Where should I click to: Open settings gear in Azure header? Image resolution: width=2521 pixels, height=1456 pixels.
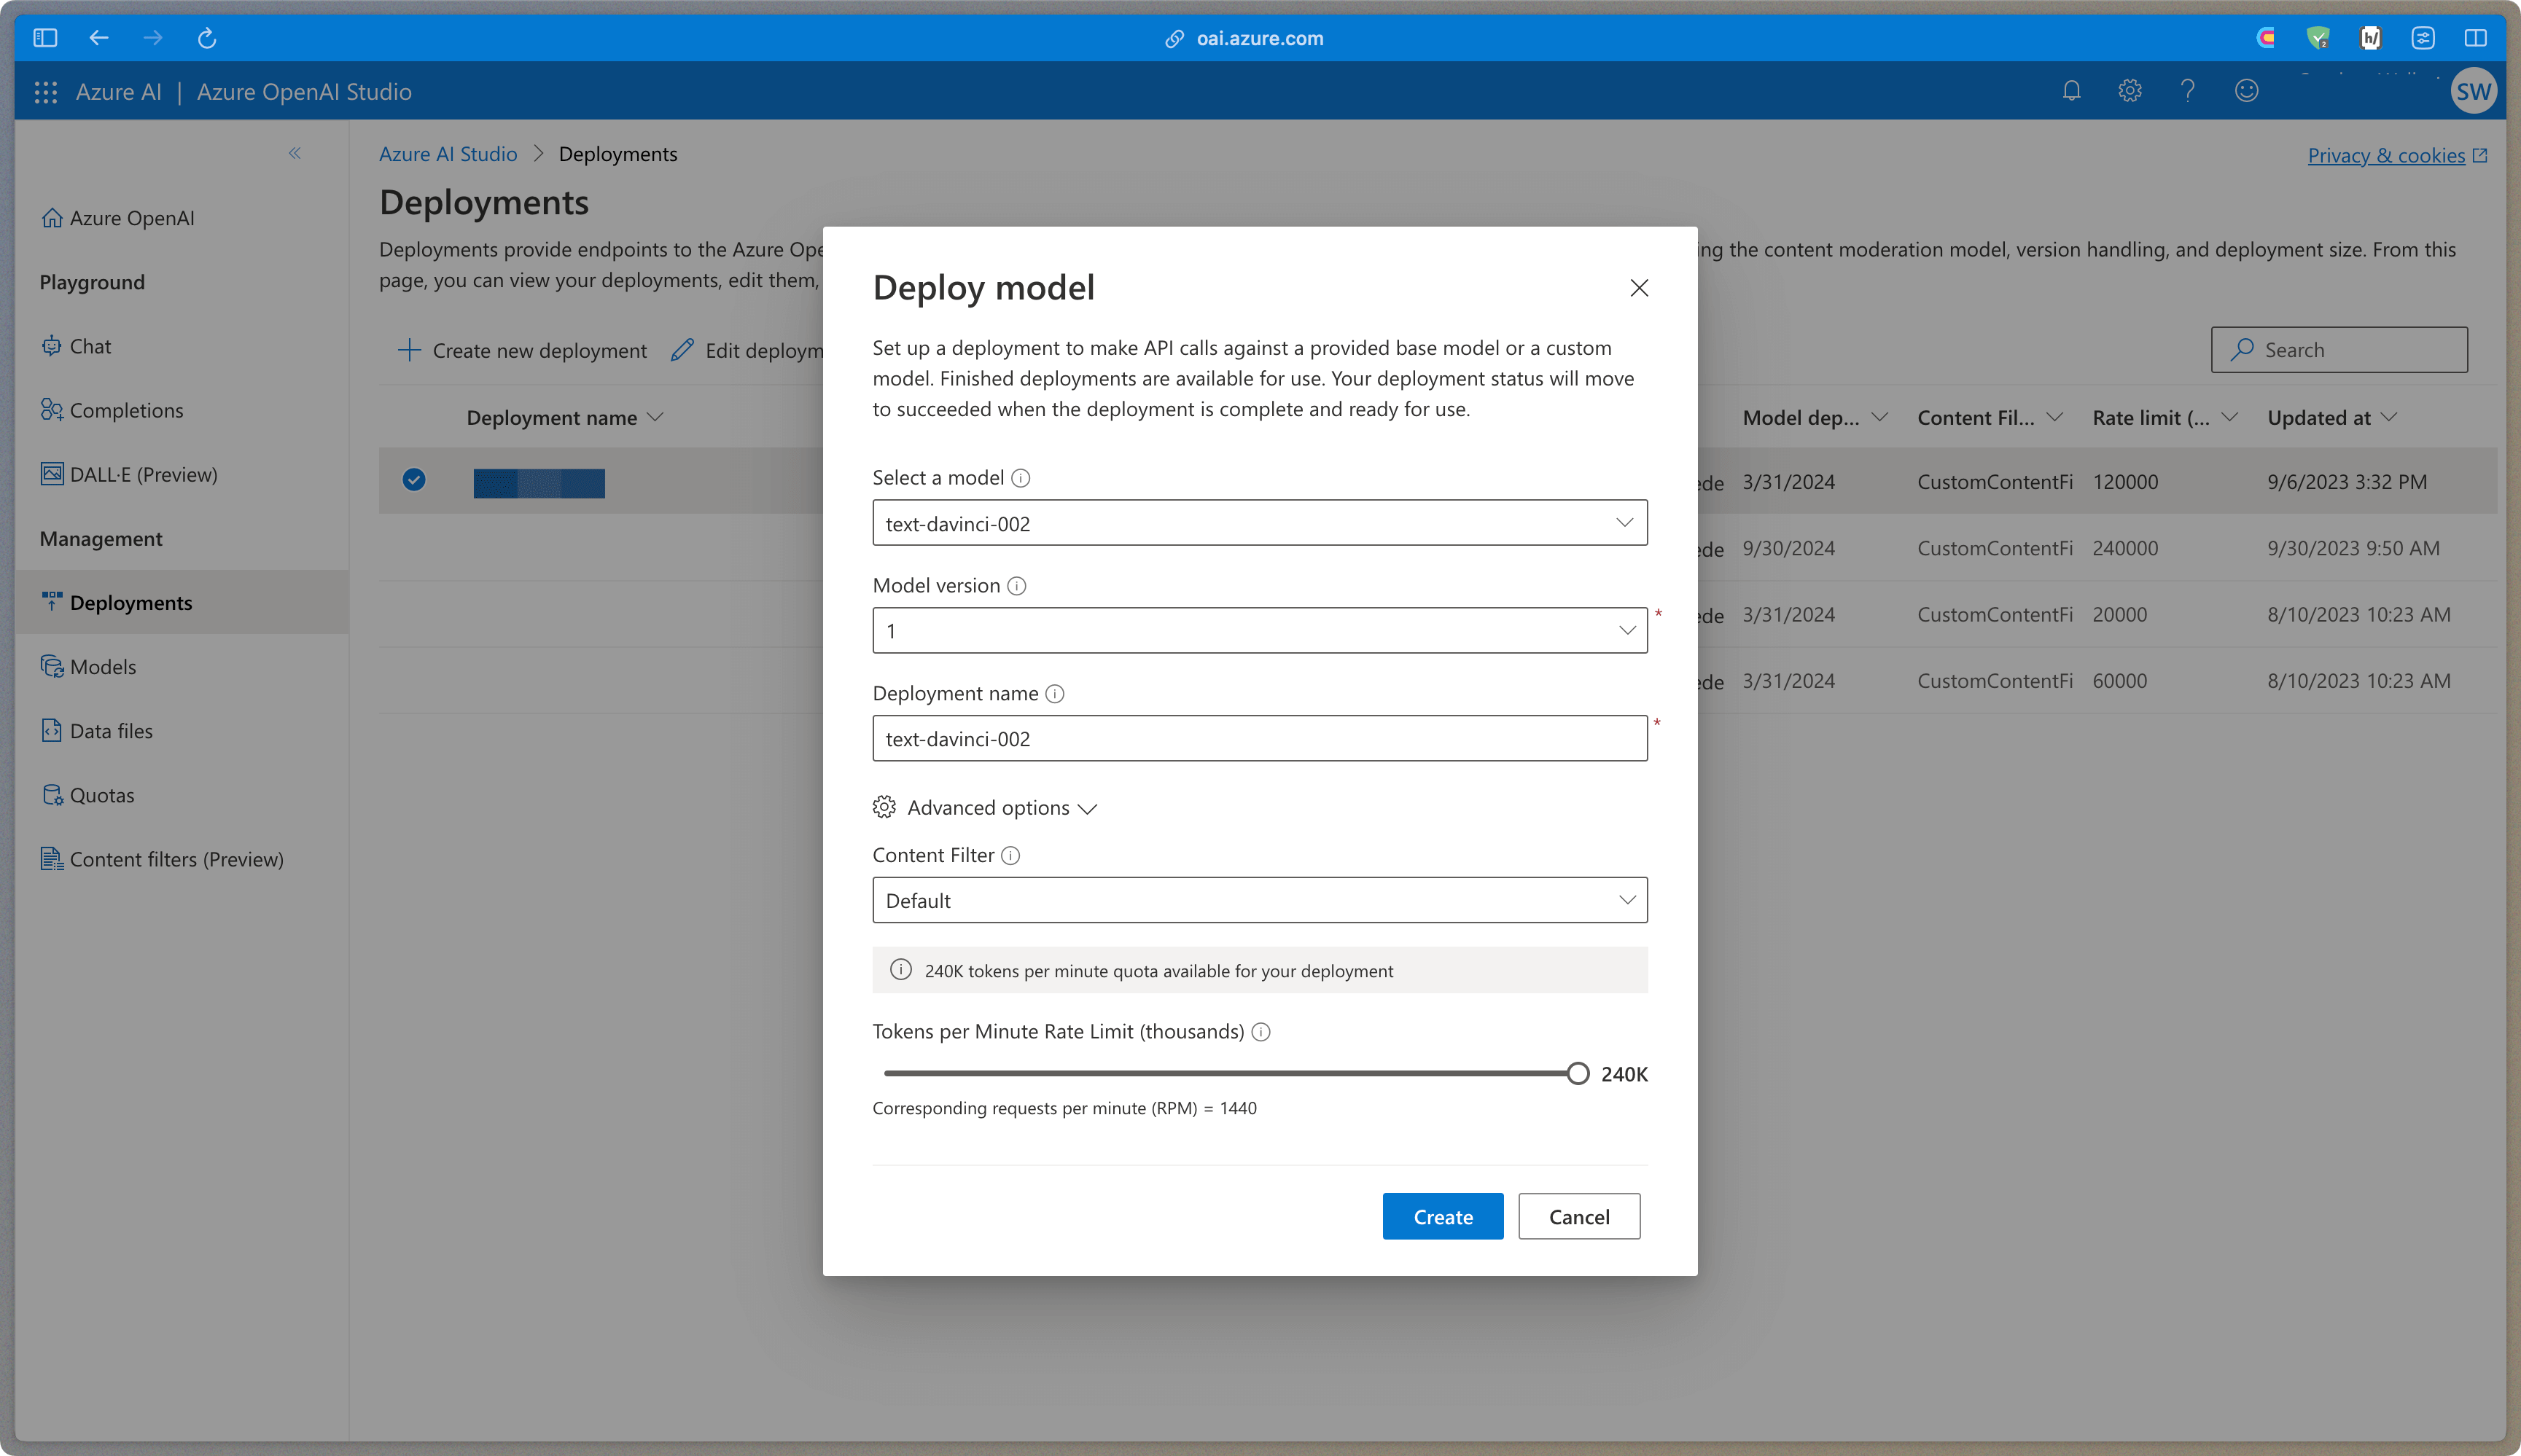pos(2129,91)
